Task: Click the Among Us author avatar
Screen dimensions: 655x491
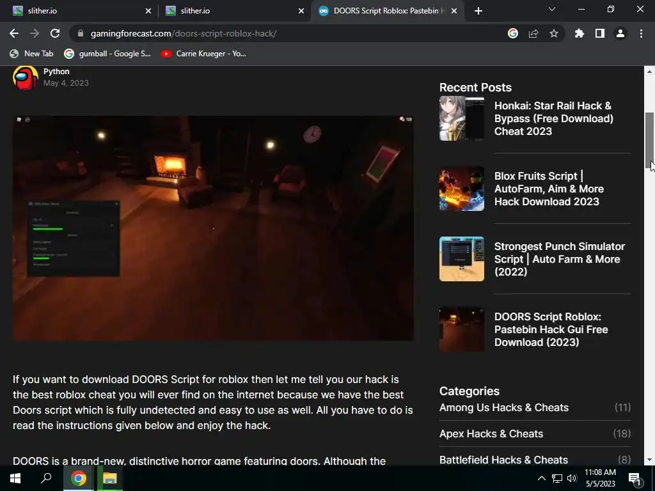Action: (25, 77)
